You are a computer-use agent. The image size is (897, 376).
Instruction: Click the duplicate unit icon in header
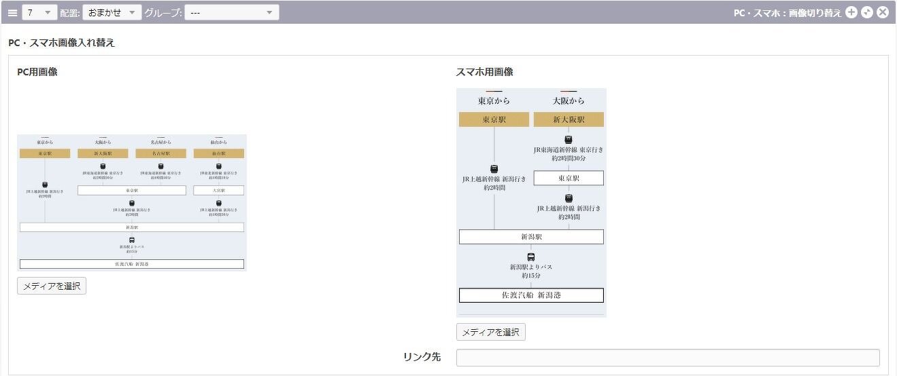pyautogui.click(x=866, y=12)
